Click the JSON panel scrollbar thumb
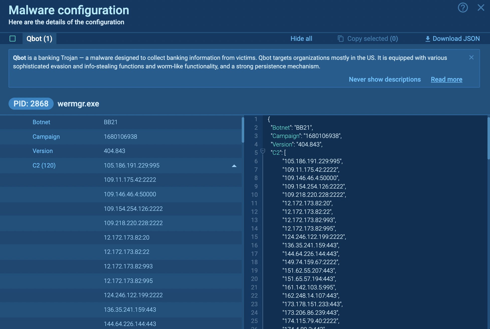 click(x=488, y=138)
